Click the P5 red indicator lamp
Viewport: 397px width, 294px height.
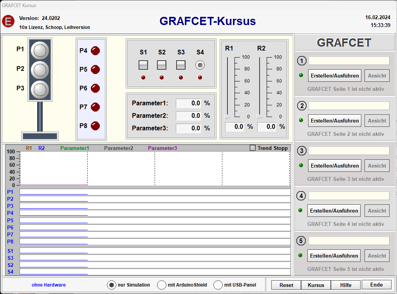coord(96,69)
